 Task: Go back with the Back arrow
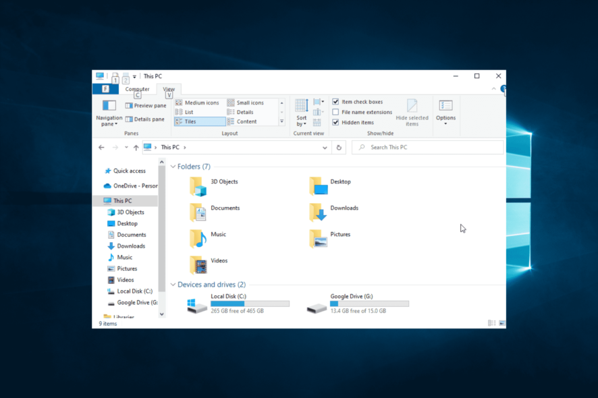[x=101, y=148]
